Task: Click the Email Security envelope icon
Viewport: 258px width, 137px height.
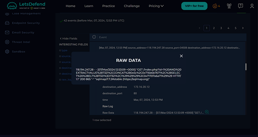Action: [x=7, y=32]
